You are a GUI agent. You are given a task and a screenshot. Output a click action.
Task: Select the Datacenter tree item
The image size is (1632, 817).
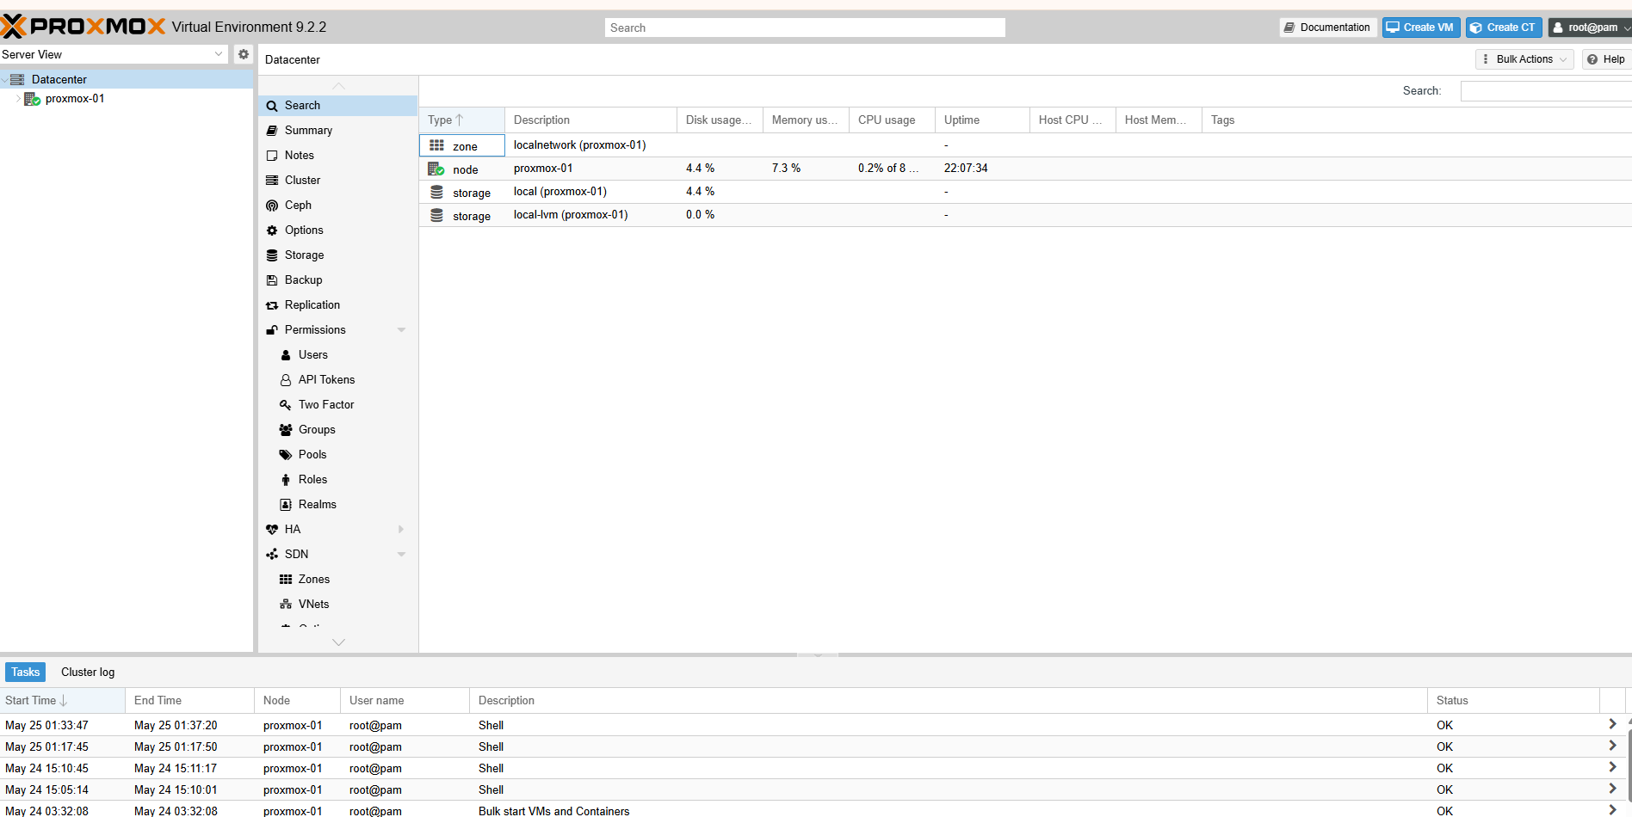[127, 80]
